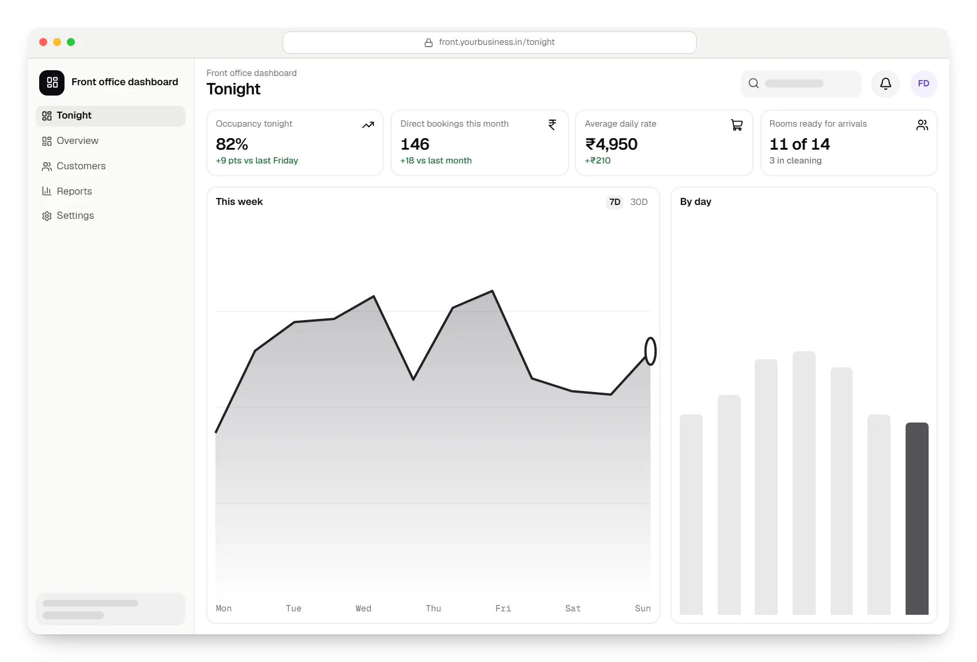The width and height of the screenshot is (977, 662).
Task: Click the Overview grid icon in sidebar
Action: tap(47, 141)
